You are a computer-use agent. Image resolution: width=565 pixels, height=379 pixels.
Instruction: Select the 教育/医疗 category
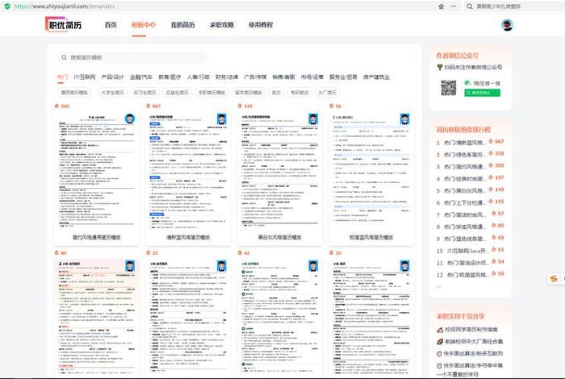(x=169, y=77)
